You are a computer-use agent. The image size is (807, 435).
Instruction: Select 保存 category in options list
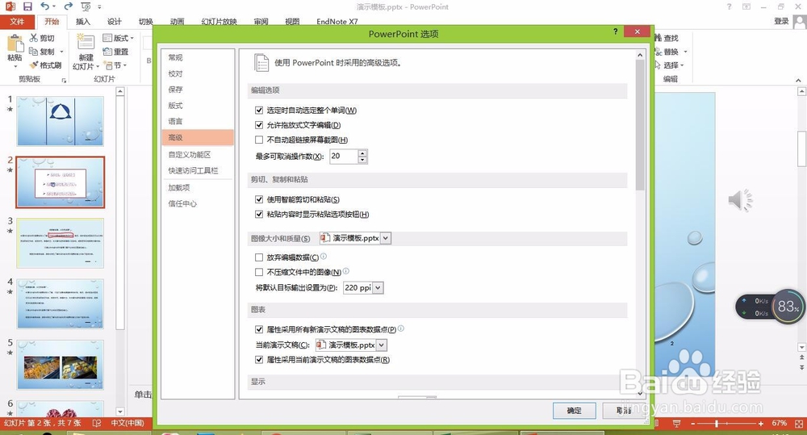[197, 90]
